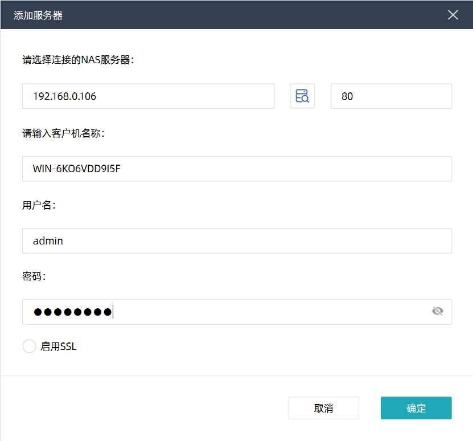Click the horizontal separator above the buttons

pyautogui.click(x=236, y=375)
